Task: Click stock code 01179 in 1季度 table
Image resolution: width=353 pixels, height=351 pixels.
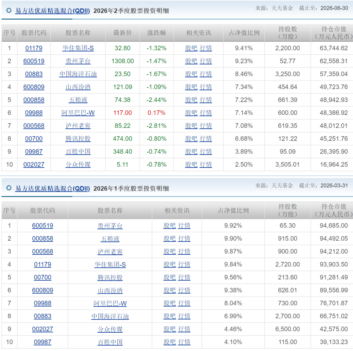Action: (42, 264)
